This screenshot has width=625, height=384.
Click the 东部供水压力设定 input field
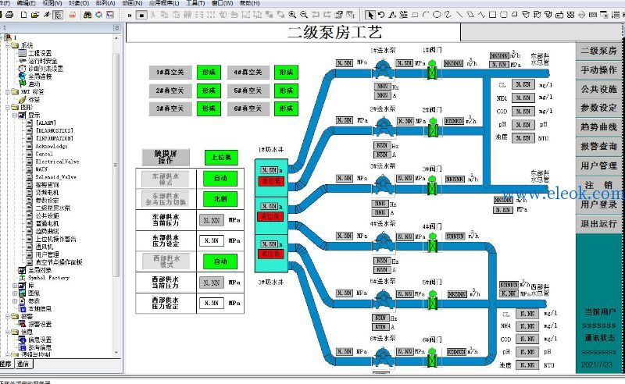[x=212, y=240]
